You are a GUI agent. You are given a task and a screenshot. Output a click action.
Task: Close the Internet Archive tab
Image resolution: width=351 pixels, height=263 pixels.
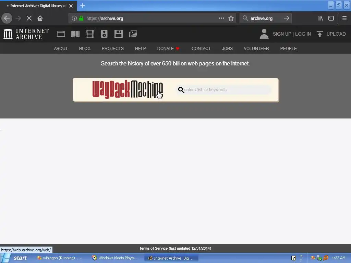point(71,6)
